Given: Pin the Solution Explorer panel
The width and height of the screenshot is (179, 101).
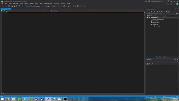Looking at the screenshot, I should pyautogui.click(x=176, y=9).
